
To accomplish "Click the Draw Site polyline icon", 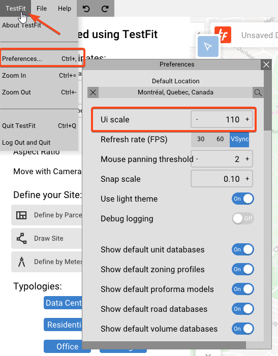I will click(x=21, y=238).
